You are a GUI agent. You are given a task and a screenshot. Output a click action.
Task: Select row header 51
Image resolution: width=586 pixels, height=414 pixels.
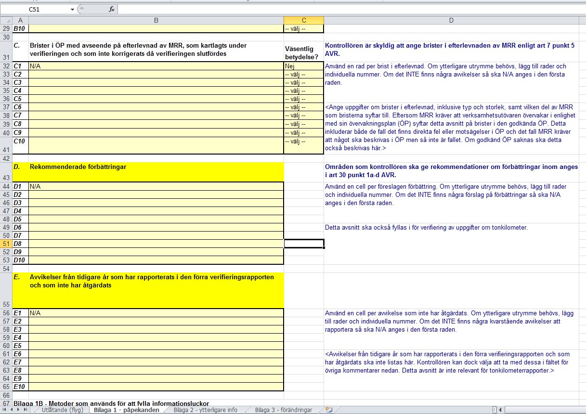6,244
